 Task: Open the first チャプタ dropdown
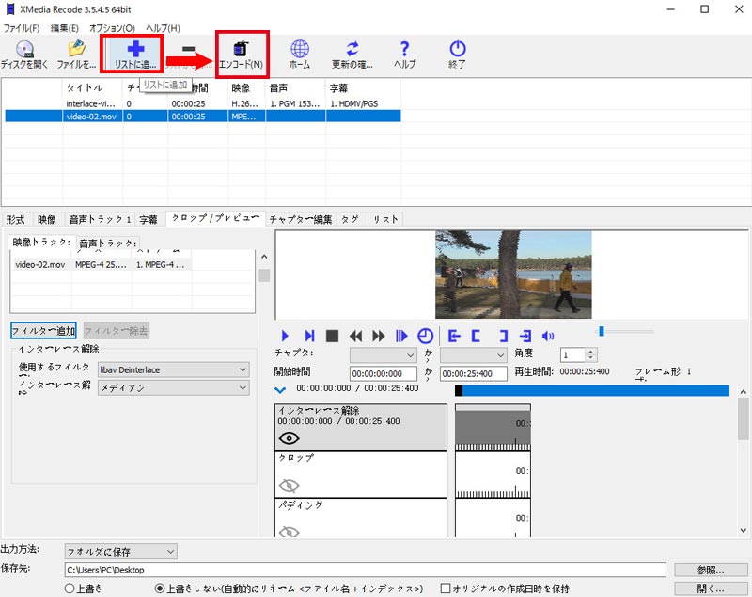click(383, 354)
